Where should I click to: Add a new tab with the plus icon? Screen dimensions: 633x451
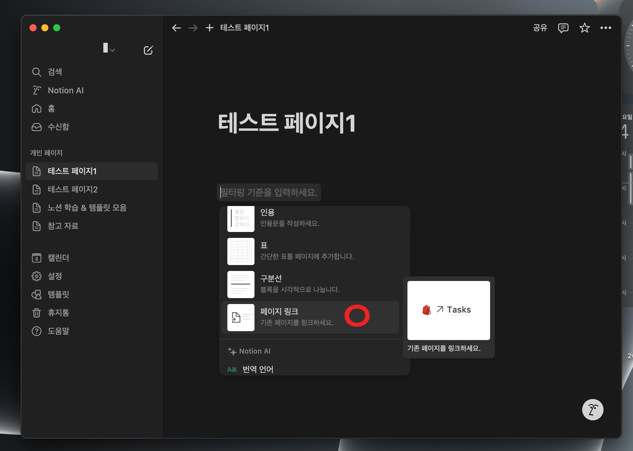209,28
